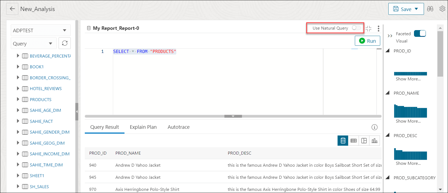Open the Autotrace tab
448x193 pixels.
(178, 127)
